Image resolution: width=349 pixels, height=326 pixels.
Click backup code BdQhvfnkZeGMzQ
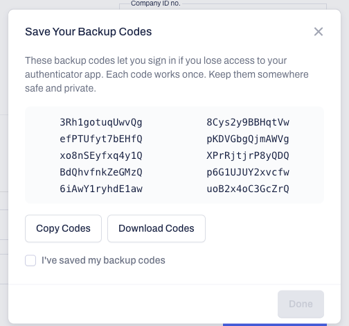(x=101, y=173)
